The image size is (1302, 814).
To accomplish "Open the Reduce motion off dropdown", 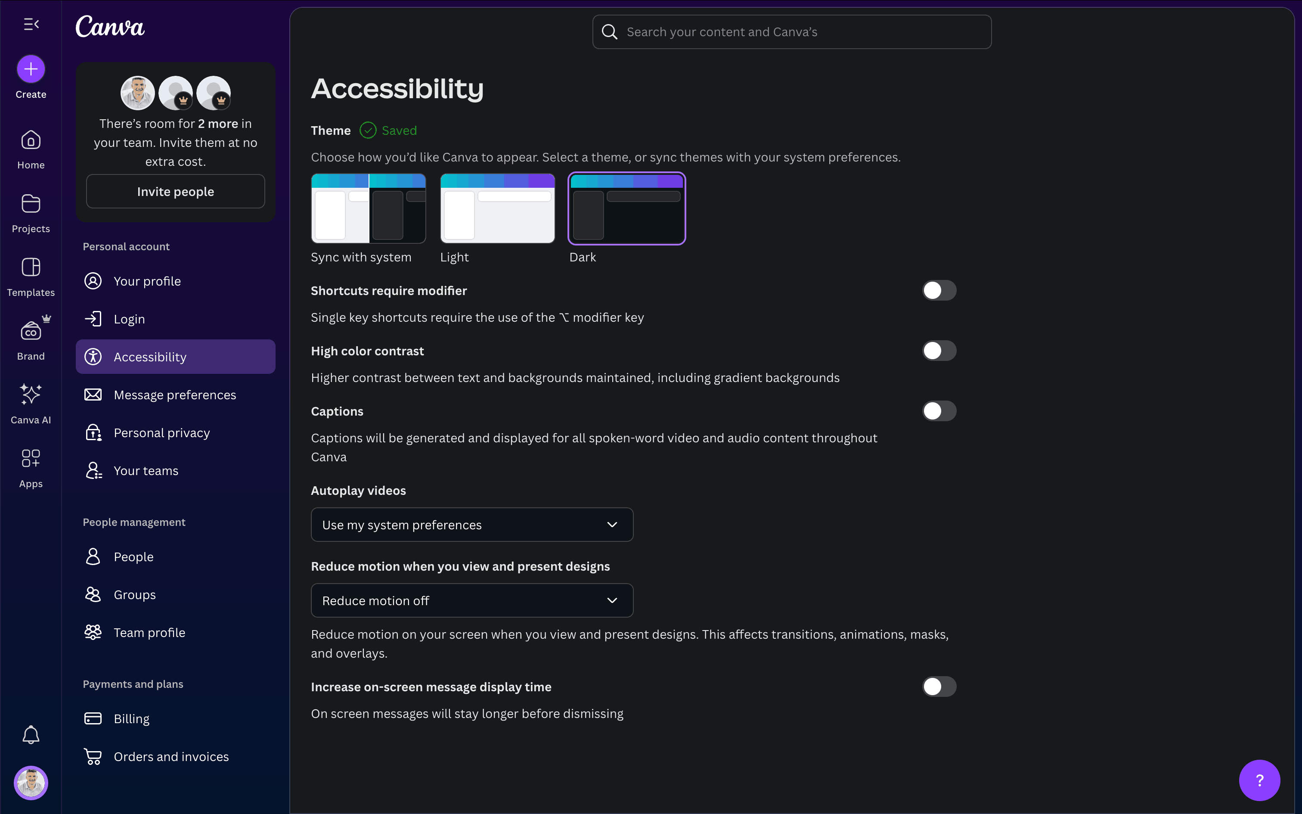I will pyautogui.click(x=472, y=601).
